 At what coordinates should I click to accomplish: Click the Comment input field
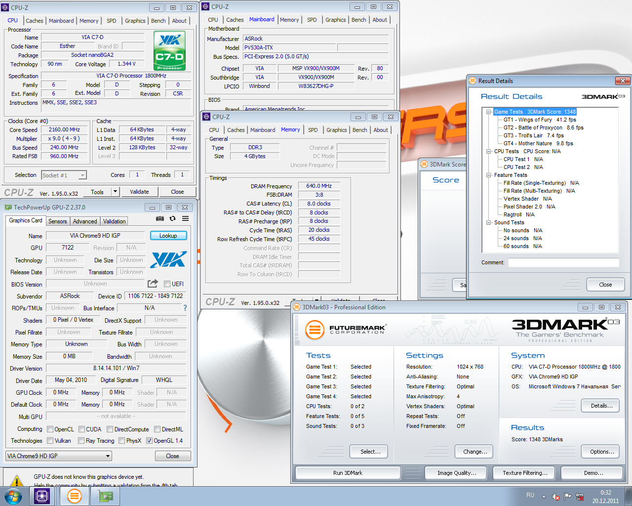point(563,262)
